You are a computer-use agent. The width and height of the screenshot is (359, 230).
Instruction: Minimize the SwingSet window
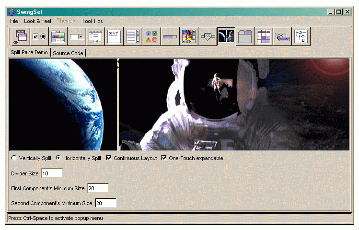point(330,12)
